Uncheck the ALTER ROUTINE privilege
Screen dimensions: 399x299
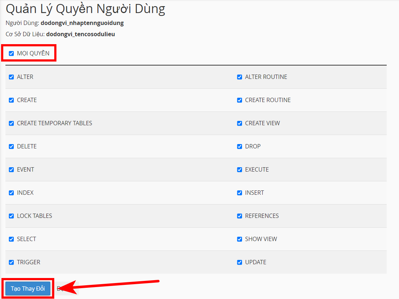(239, 77)
